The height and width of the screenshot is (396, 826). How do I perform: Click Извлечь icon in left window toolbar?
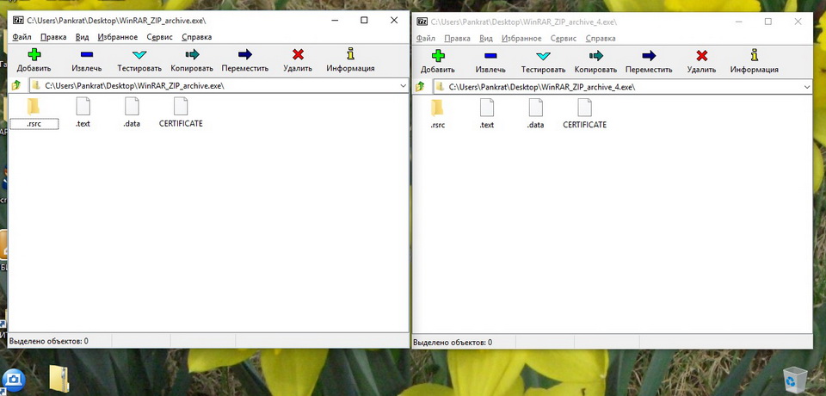[x=86, y=54]
